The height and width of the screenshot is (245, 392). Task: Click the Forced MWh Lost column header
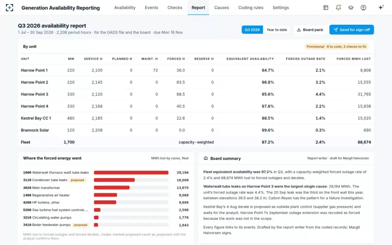[354, 59]
